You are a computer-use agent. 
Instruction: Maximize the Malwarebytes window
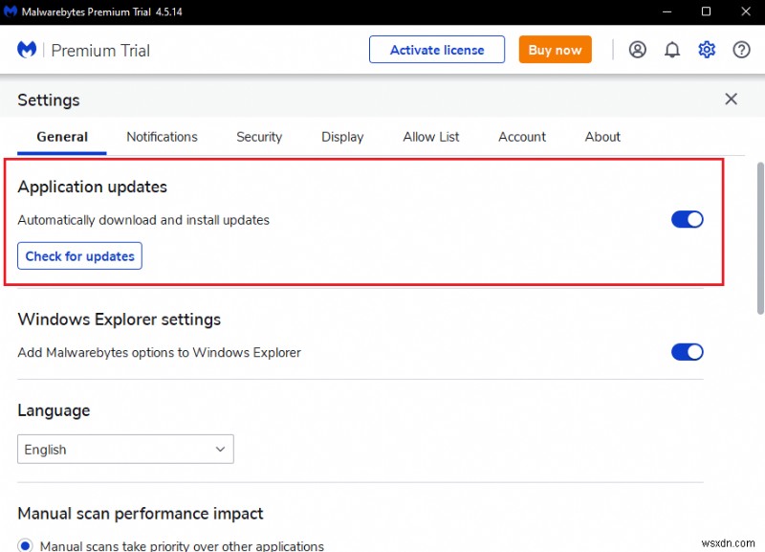pos(706,11)
